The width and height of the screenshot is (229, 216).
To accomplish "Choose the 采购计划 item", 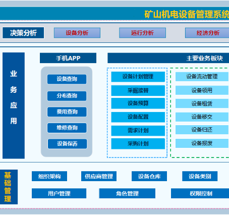I will click(x=138, y=144).
